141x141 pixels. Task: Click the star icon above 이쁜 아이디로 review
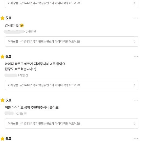pyautogui.click(x=2, y=100)
